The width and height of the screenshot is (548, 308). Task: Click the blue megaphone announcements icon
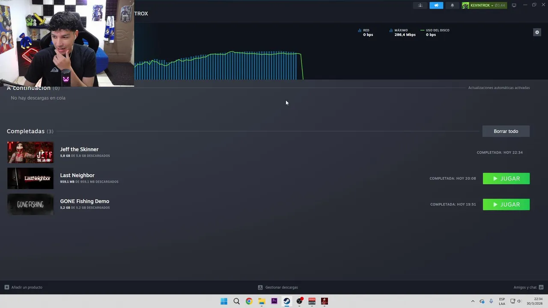click(x=436, y=5)
